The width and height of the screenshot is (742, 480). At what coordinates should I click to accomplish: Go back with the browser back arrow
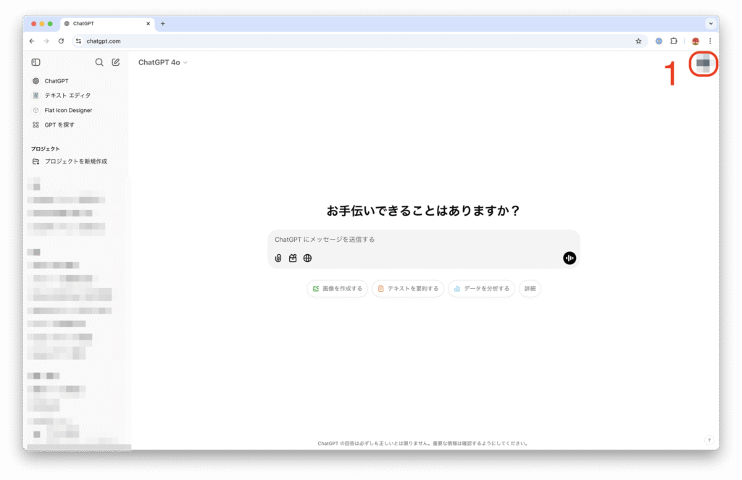click(32, 41)
